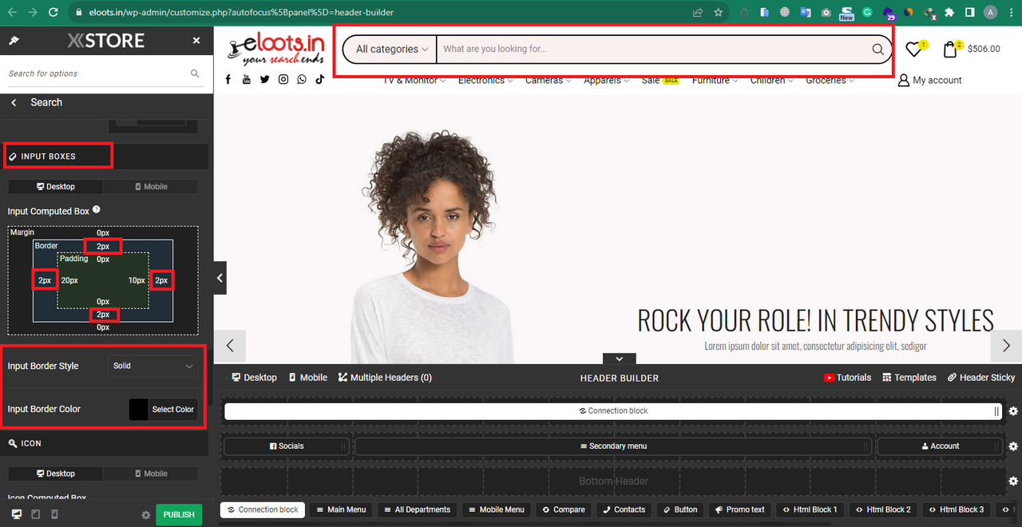Click the magnifier in Search for options
The height and width of the screenshot is (527, 1022).
tap(195, 73)
